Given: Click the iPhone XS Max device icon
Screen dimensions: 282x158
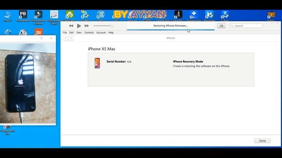Looking at the screenshot, I should click(x=97, y=63).
